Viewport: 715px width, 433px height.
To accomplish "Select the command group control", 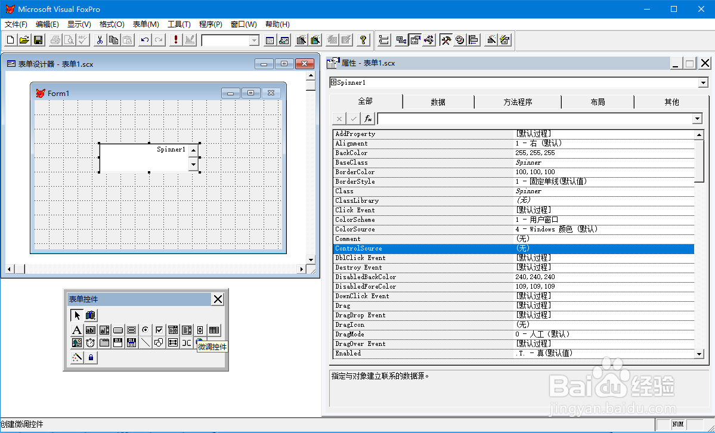I will click(131, 330).
